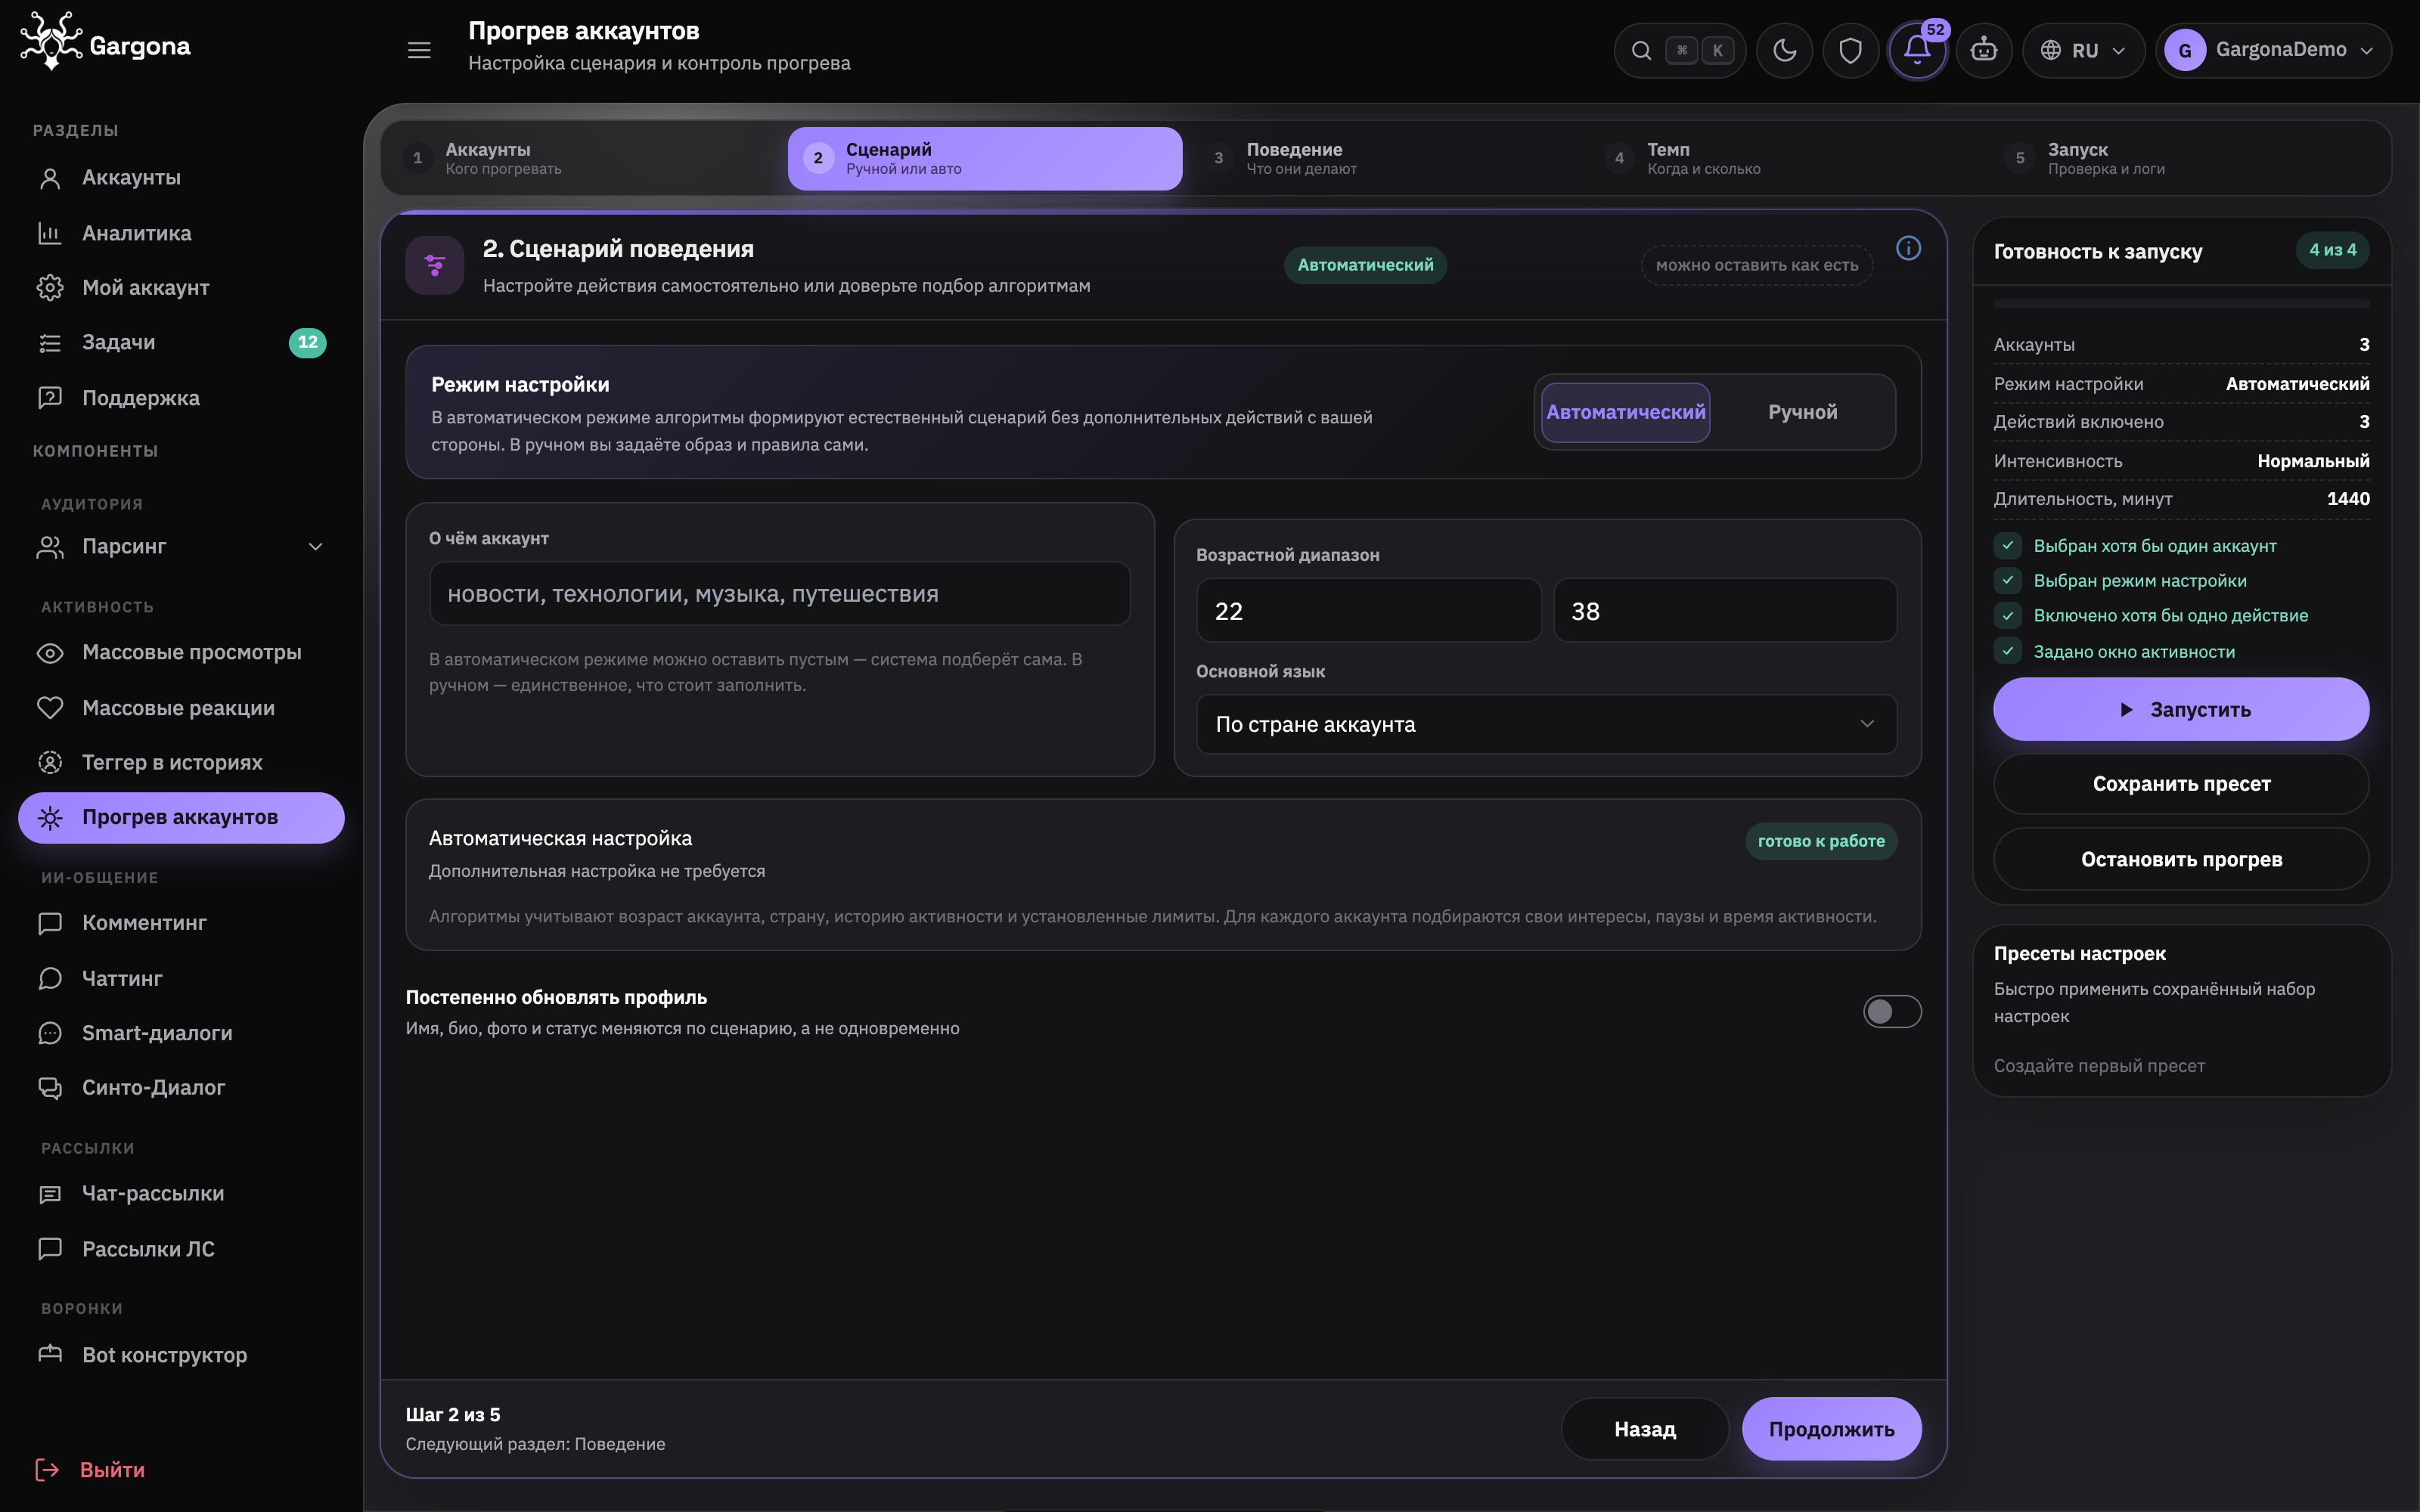Enable Постепенно обновлять профиль switch

pos(1891,1011)
